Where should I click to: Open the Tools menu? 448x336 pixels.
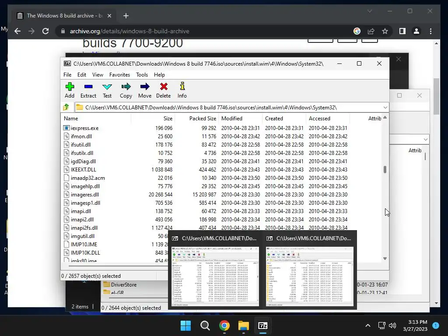pyautogui.click(x=142, y=74)
